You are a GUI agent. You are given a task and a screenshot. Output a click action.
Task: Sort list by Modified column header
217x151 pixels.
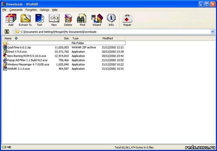coord(112,38)
